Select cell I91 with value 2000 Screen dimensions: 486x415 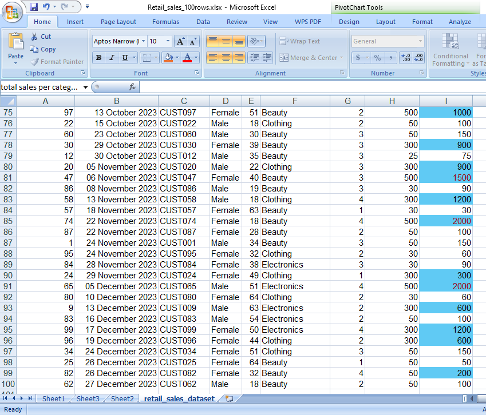click(446, 286)
